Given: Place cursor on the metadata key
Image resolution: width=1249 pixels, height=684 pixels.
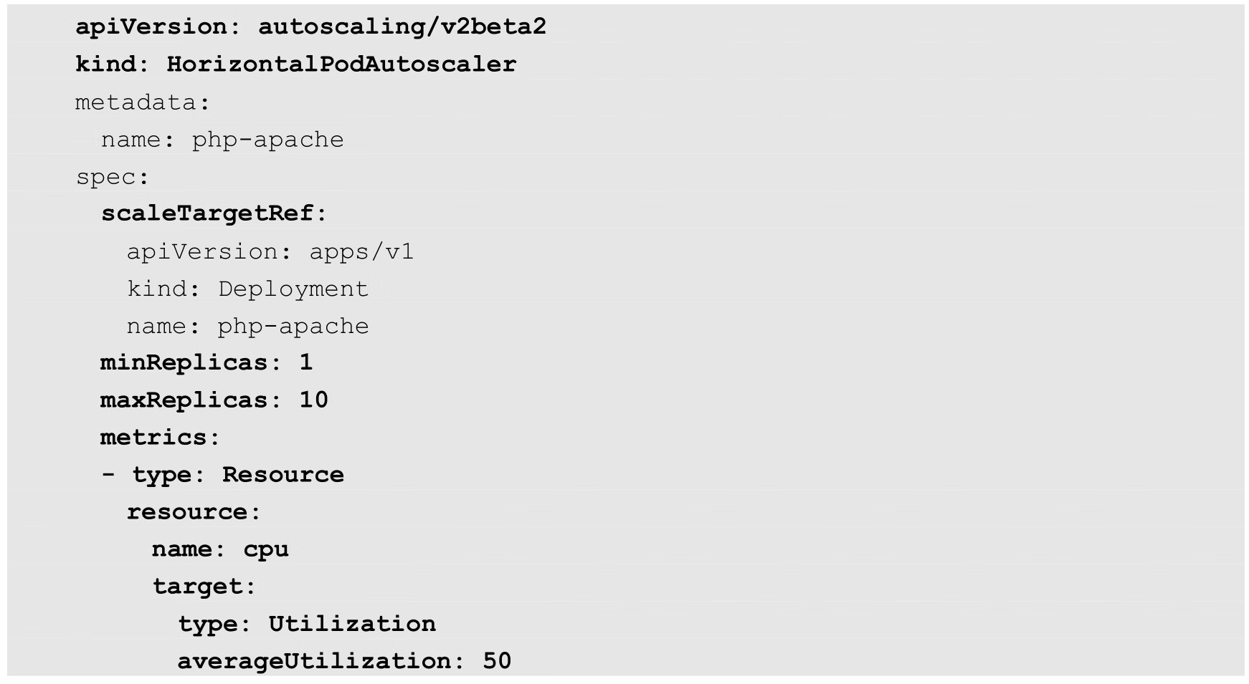Looking at the screenshot, I should 136,102.
